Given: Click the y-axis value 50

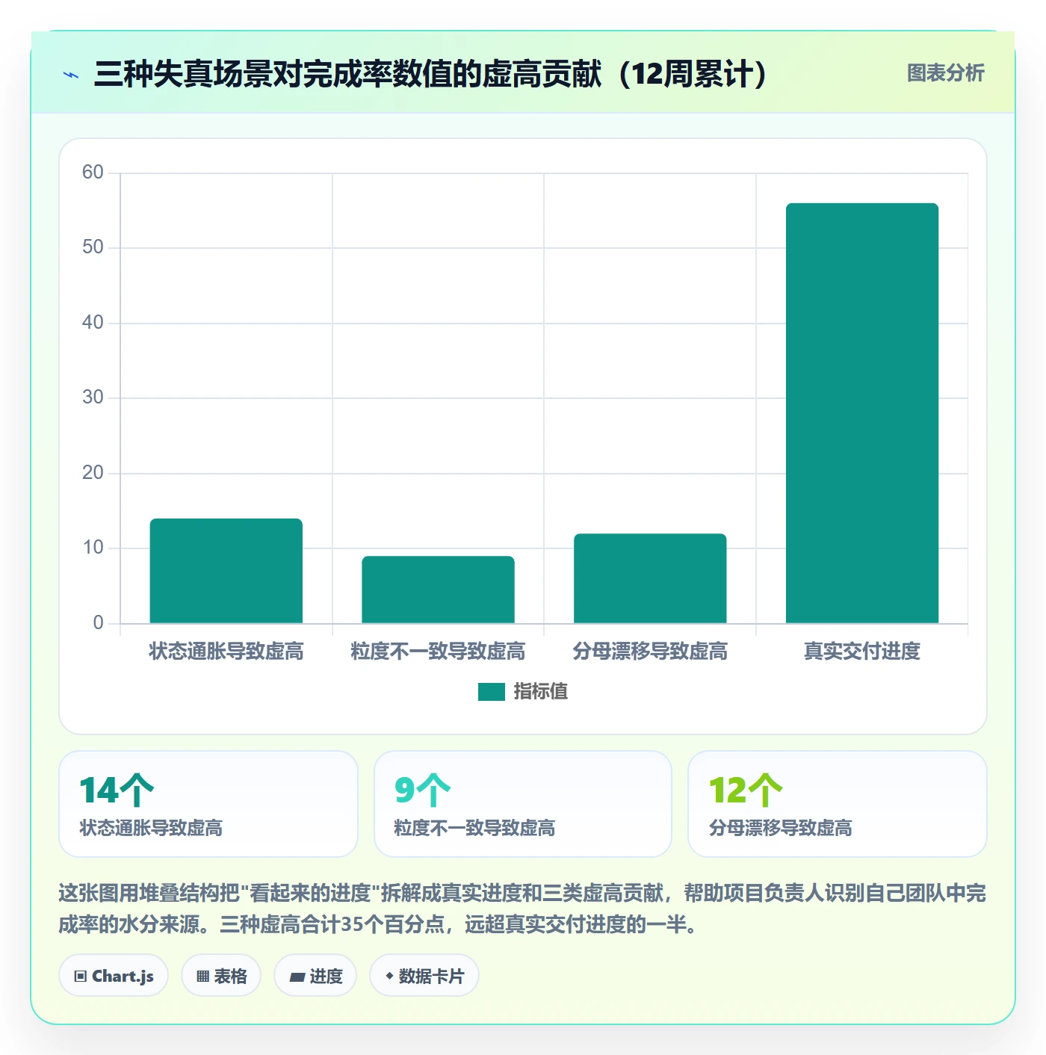Looking at the screenshot, I should click(93, 247).
